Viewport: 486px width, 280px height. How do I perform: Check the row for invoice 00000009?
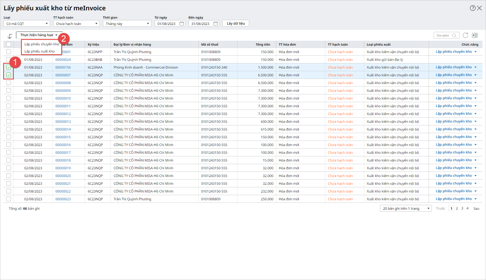(9, 90)
